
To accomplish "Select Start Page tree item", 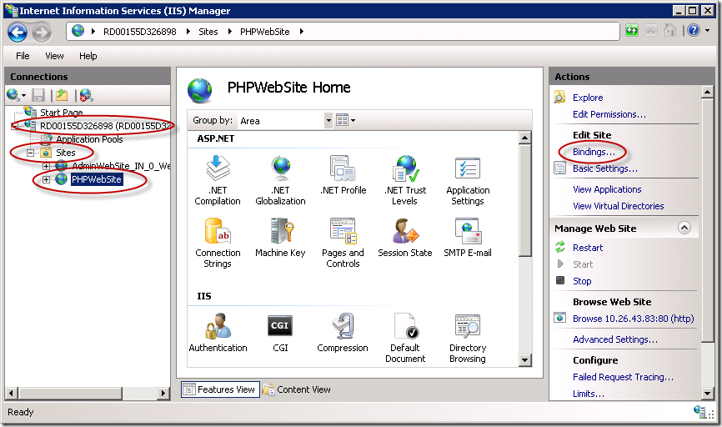I will [61, 113].
